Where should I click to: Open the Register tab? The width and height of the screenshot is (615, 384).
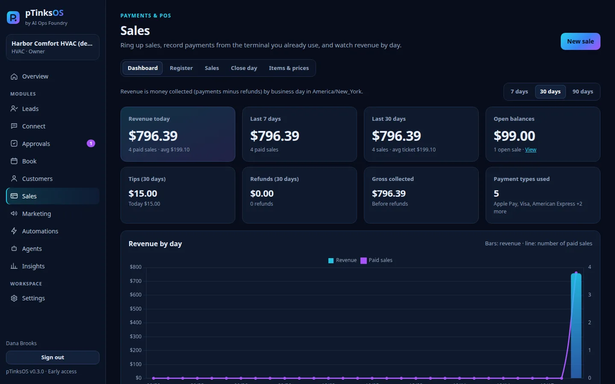tap(181, 68)
